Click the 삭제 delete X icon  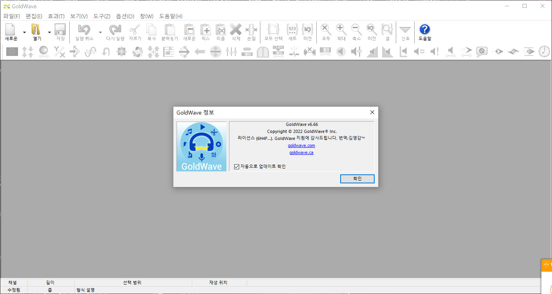tap(236, 29)
